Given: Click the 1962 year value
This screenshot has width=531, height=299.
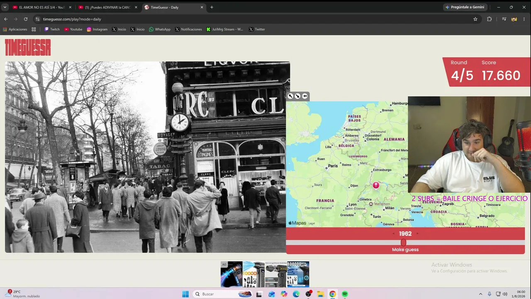Looking at the screenshot, I should pyautogui.click(x=405, y=234).
